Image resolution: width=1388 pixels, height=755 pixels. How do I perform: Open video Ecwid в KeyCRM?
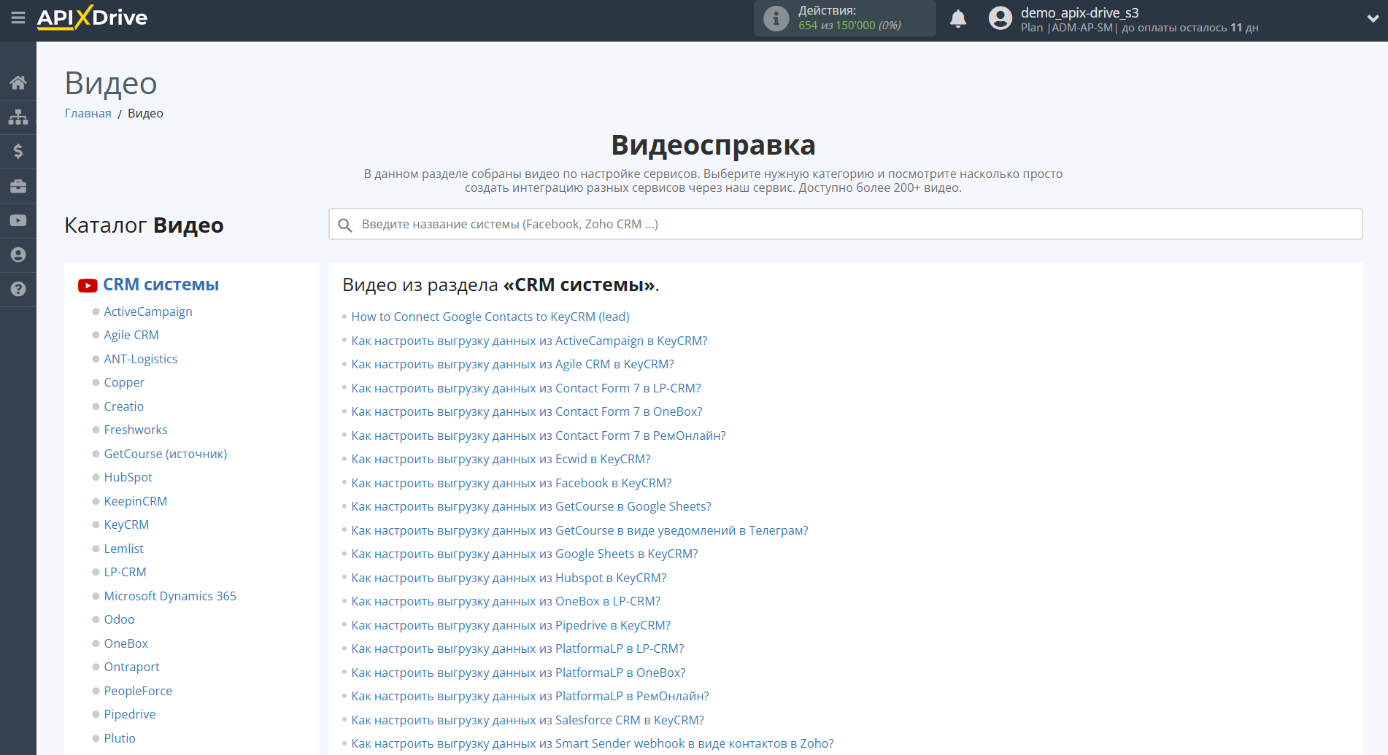tap(501, 459)
